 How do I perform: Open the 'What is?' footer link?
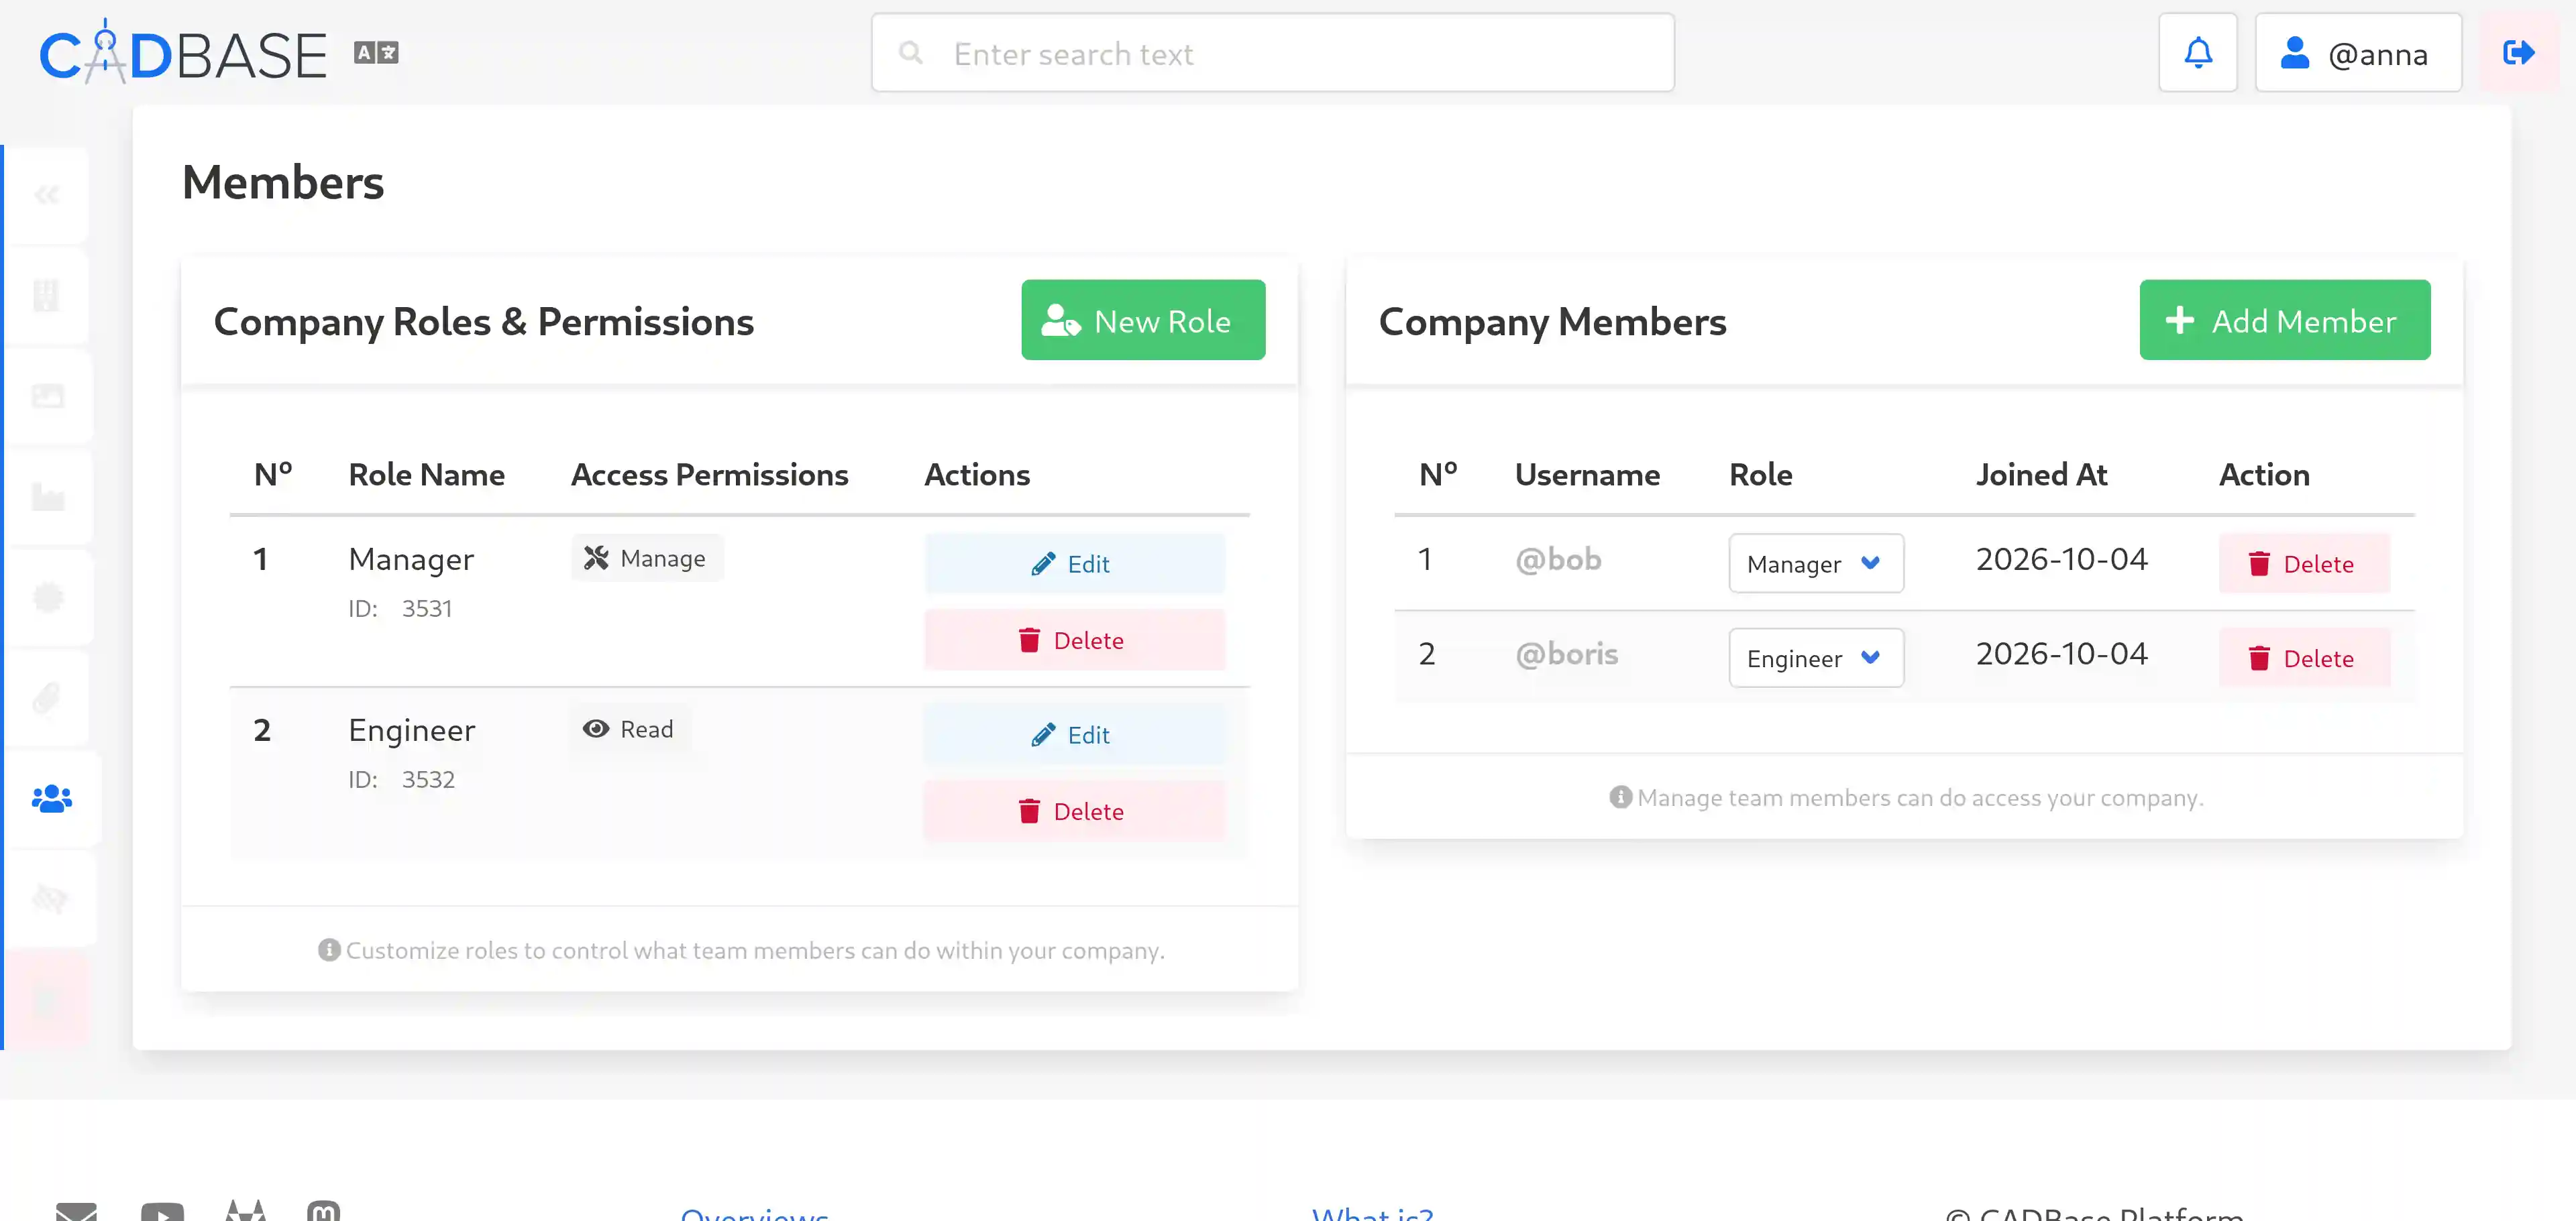coord(1372,1213)
